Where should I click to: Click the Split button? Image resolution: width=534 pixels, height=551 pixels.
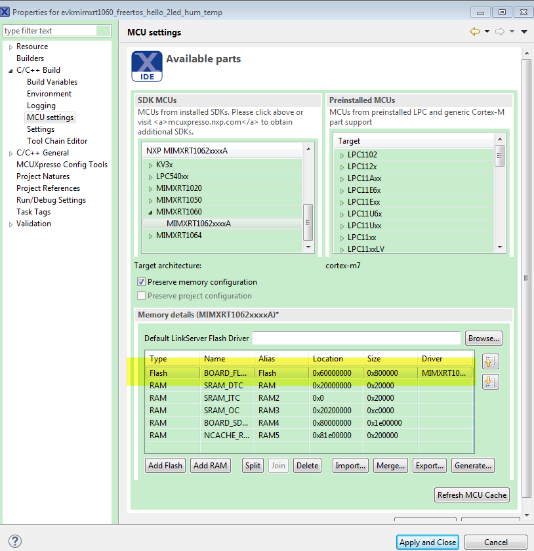click(x=253, y=466)
